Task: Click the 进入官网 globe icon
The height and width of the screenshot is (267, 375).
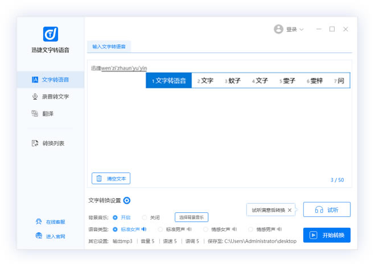Action: tap(39, 235)
